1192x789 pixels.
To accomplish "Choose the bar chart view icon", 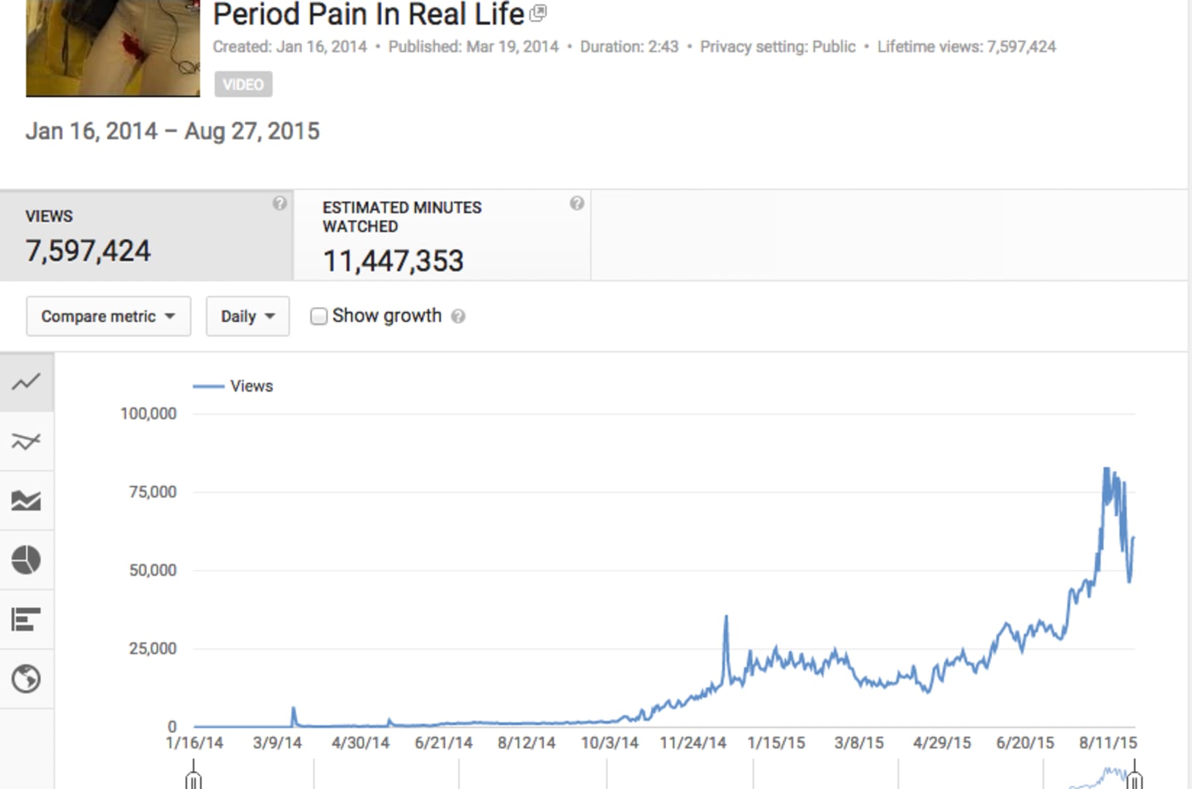I will (26, 619).
